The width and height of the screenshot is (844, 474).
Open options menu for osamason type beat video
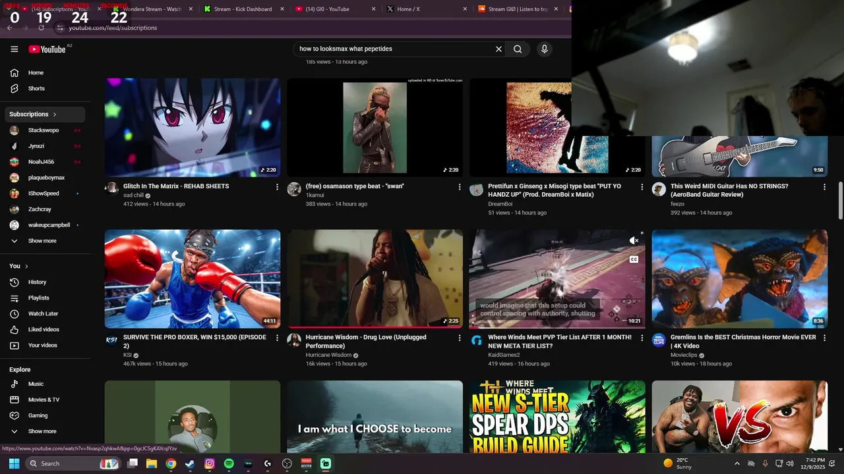[460, 187]
